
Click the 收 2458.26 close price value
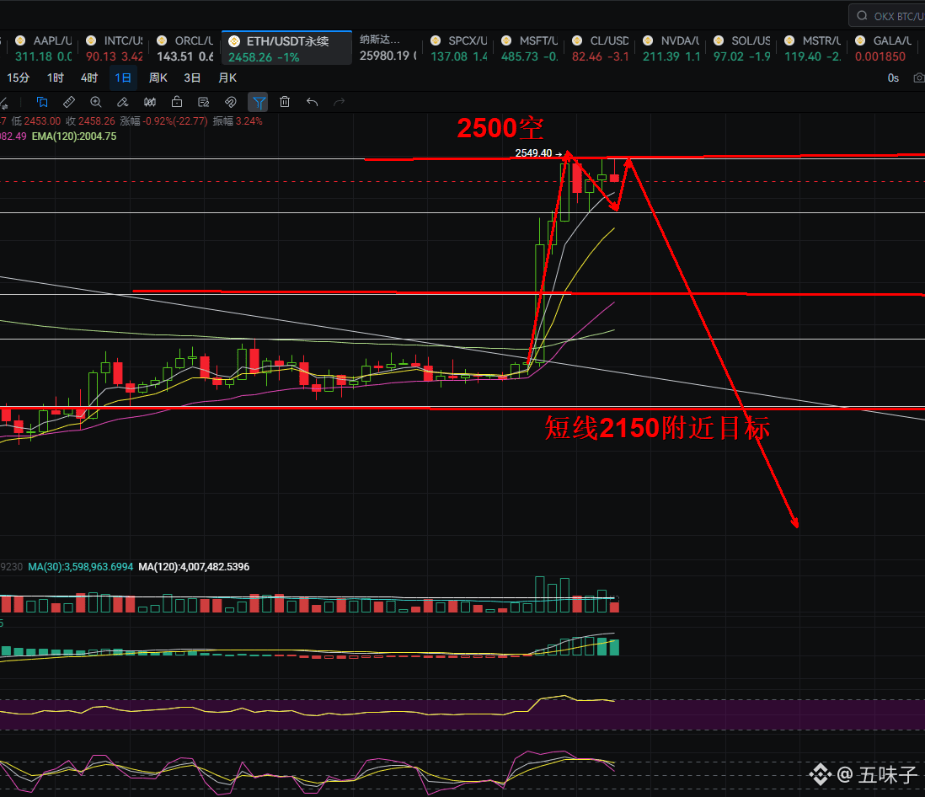[90, 121]
